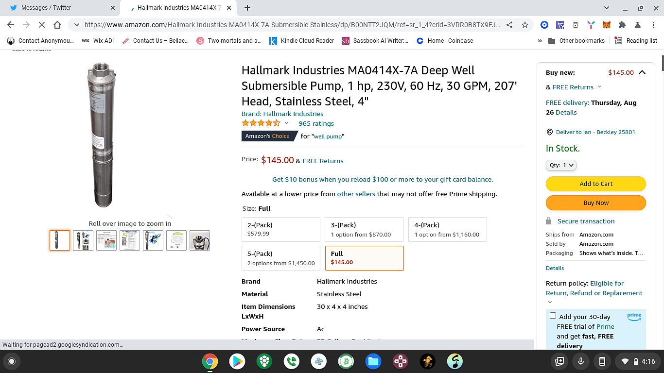Open the Kindle Cloud Reader bookmark
Viewport: 664px width, 373px height.
click(x=302, y=41)
